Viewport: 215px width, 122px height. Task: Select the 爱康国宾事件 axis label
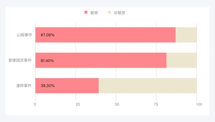[x=20, y=60]
